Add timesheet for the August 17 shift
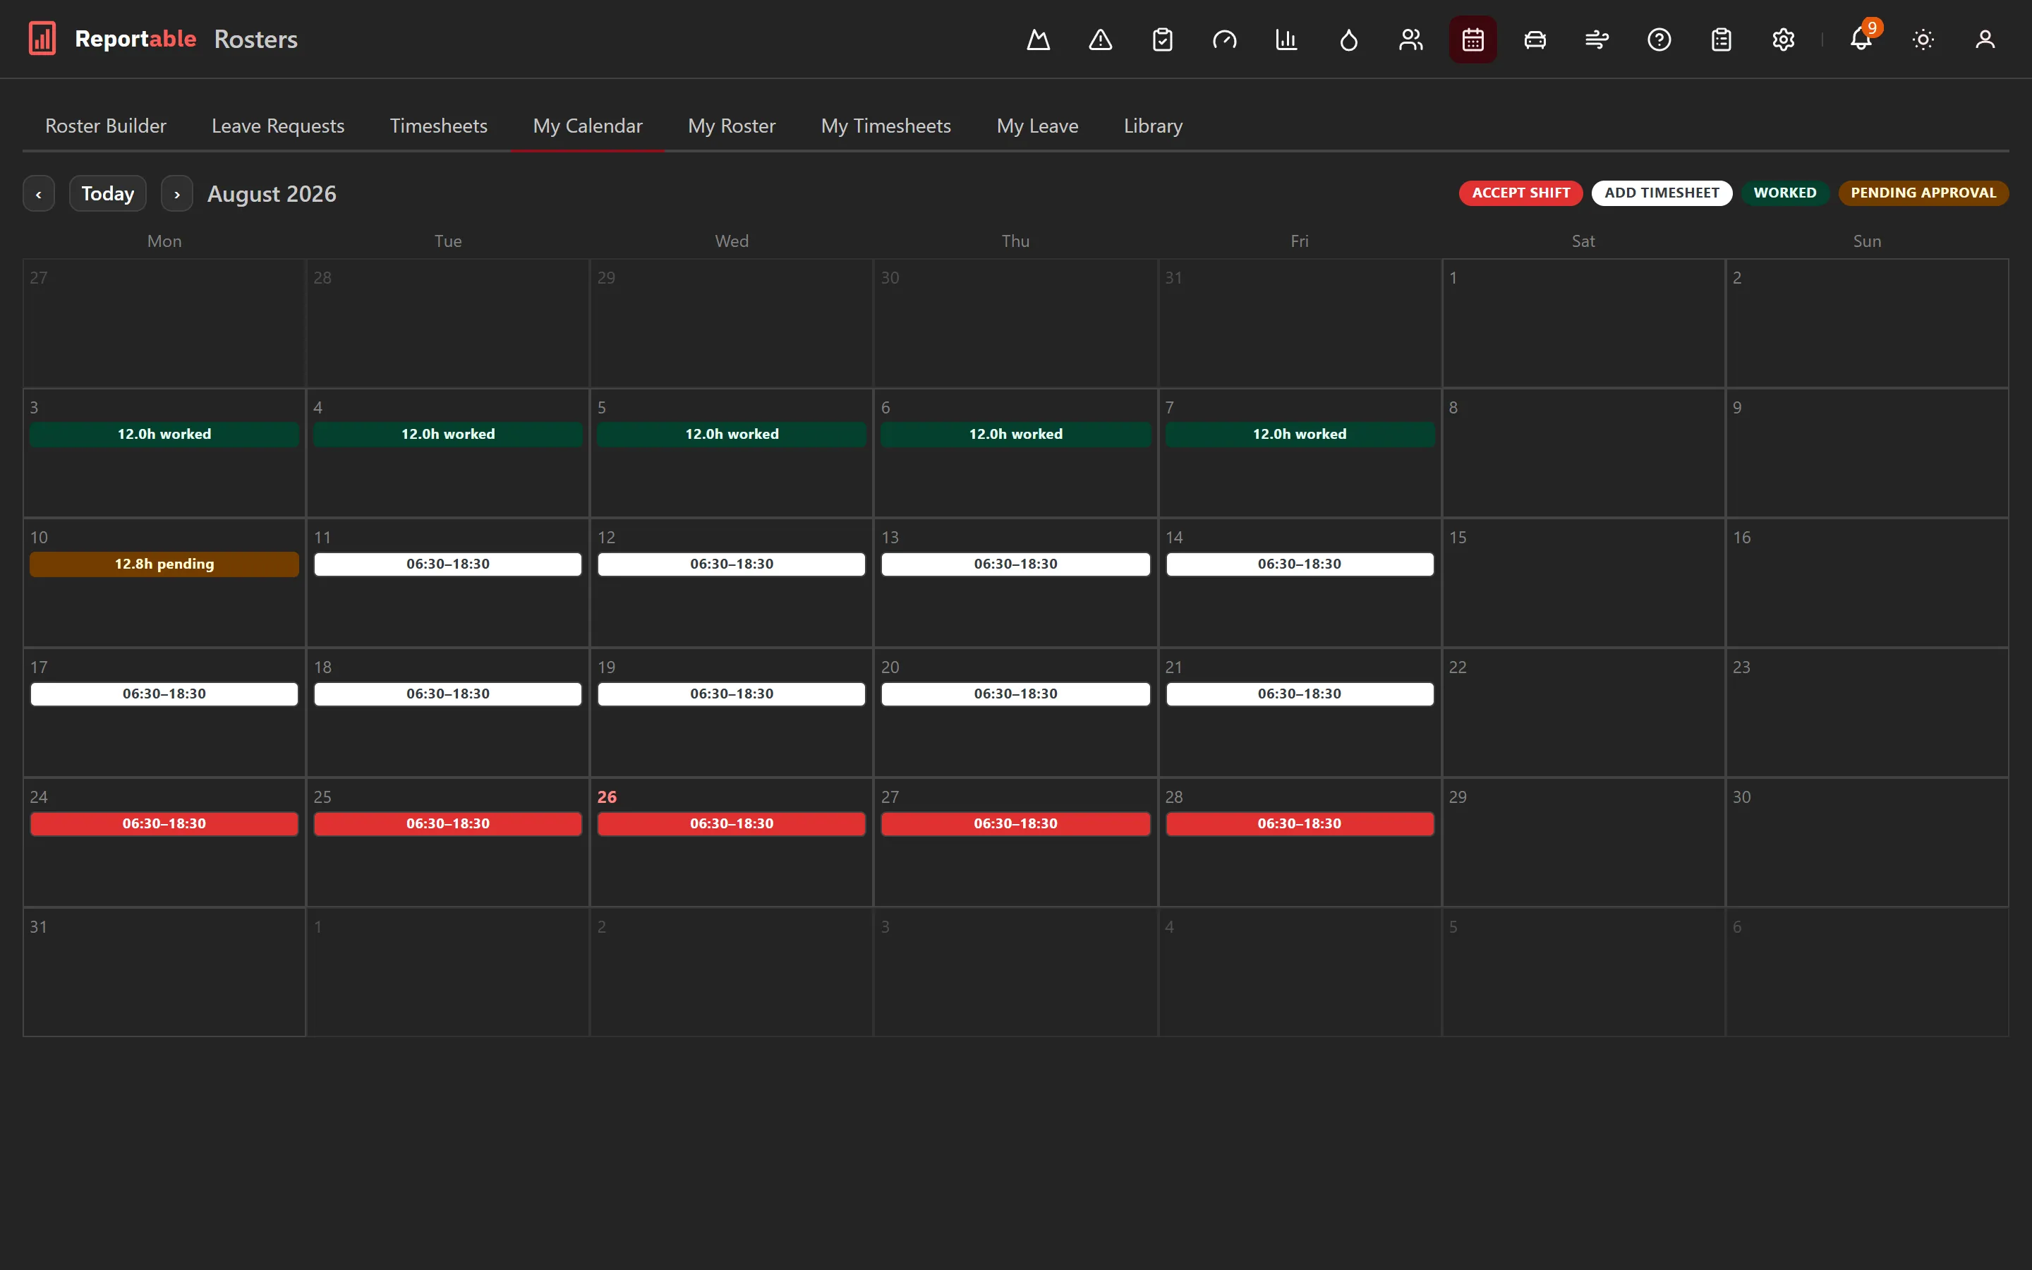The height and width of the screenshot is (1270, 2032). (x=164, y=694)
